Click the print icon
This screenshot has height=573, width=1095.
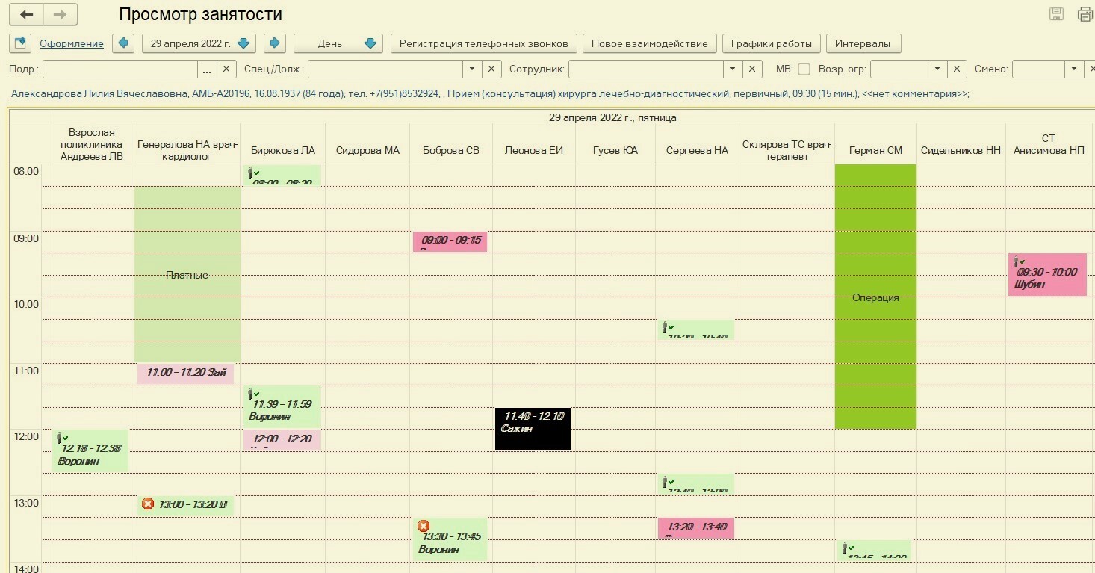pos(1085,14)
